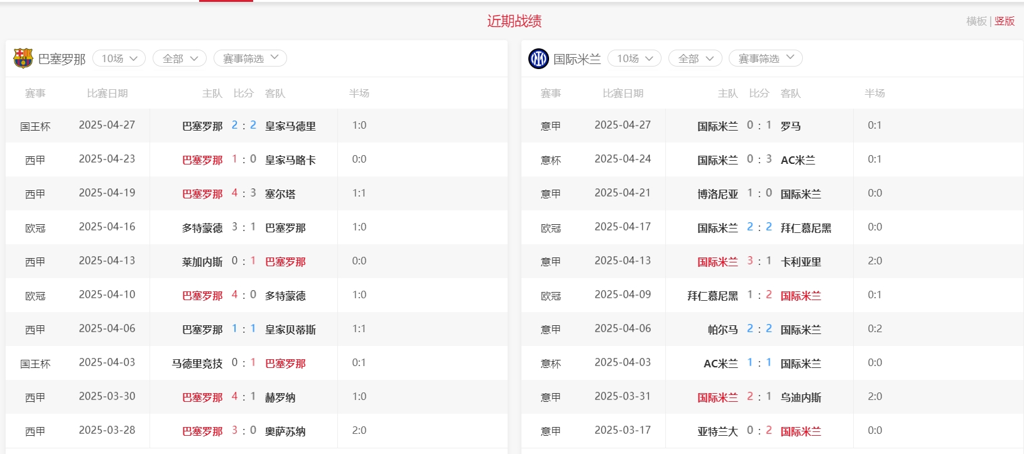
Task: Open Barcelona's 赛事筛选 competition filter
Action: [250, 58]
